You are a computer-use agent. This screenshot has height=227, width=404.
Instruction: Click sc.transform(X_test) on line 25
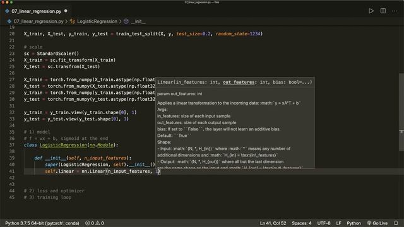[x=73, y=66]
